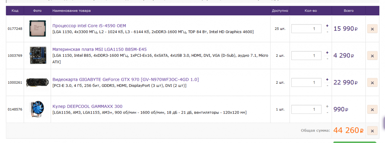
Task: Open Кулер DEEPCOOL GAMMAXX 300 link
Action: point(87,106)
